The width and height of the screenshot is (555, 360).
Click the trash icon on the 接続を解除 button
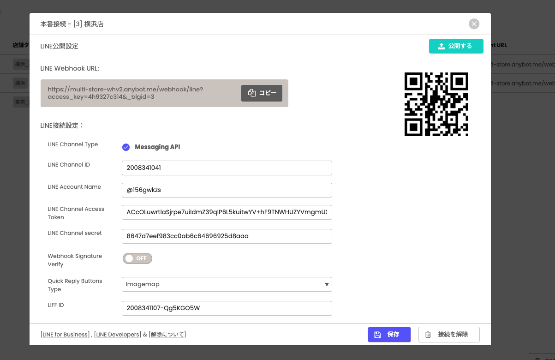tap(428, 335)
